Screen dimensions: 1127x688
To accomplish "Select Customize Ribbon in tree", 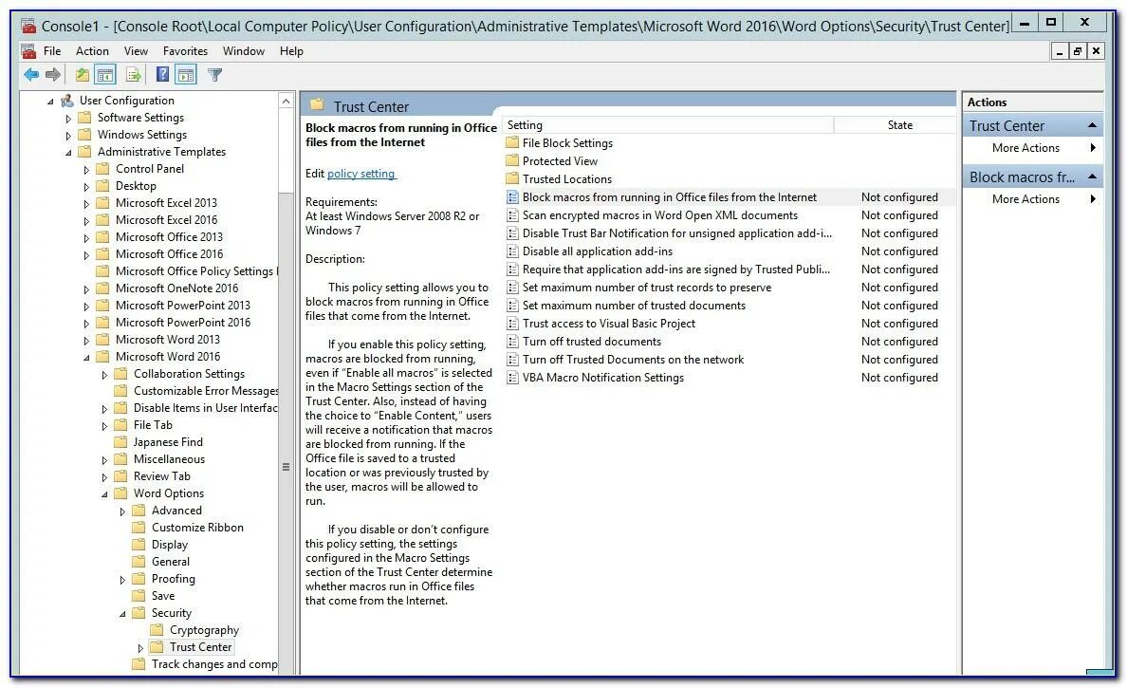I will (197, 527).
